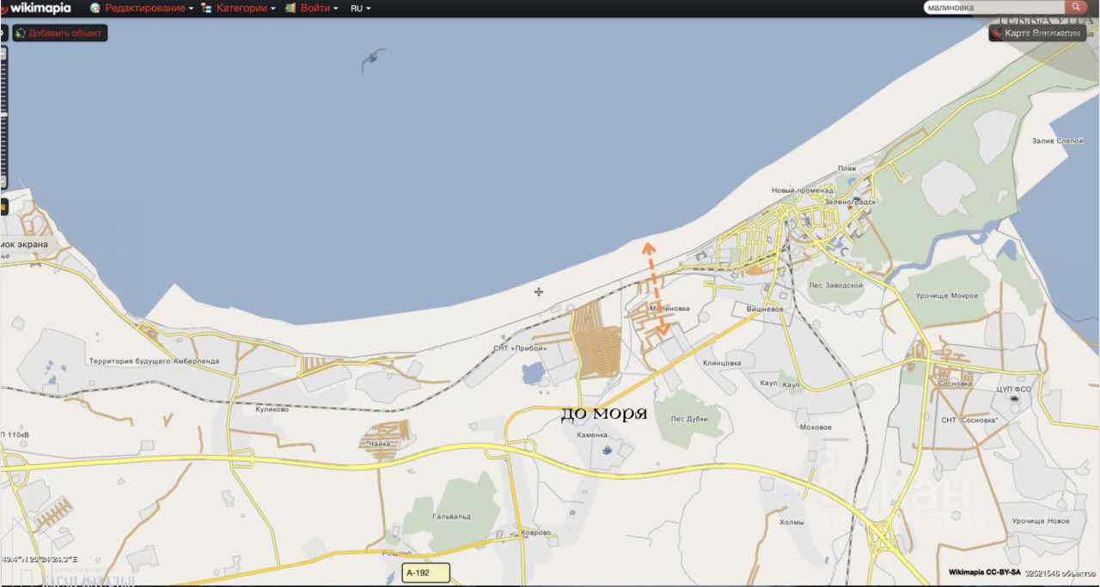Click the Зеленоградск town label on map
Image resolution: width=1100 pixels, height=587 pixels.
849,202
